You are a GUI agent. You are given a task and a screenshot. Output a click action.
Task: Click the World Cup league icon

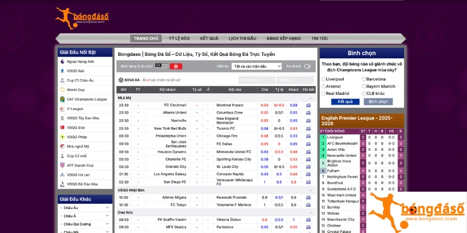pyautogui.click(x=61, y=90)
